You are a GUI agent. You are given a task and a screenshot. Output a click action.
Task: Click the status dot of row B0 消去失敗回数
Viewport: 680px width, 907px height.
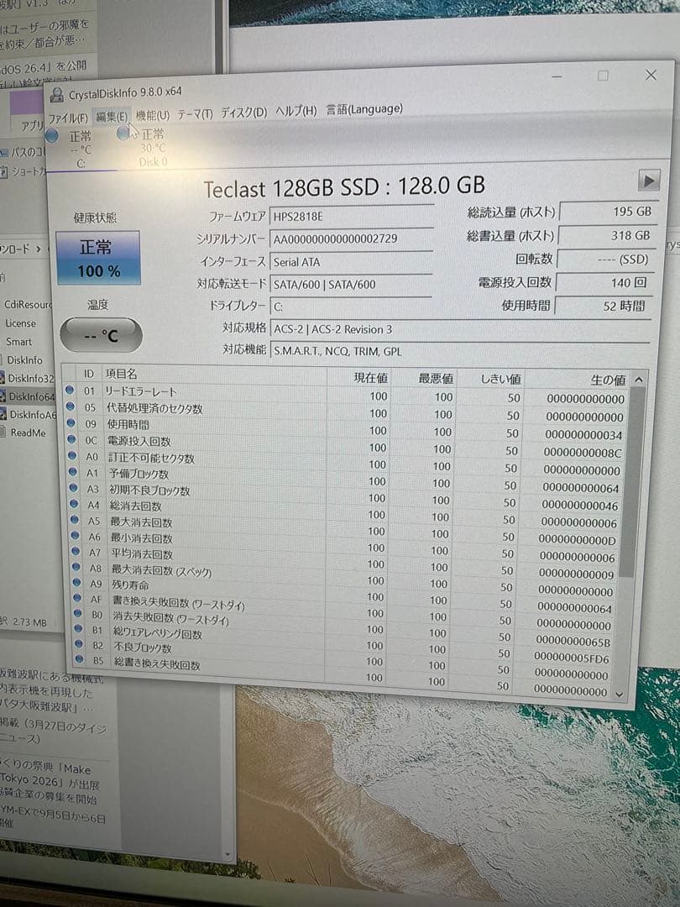click(78, 613)
